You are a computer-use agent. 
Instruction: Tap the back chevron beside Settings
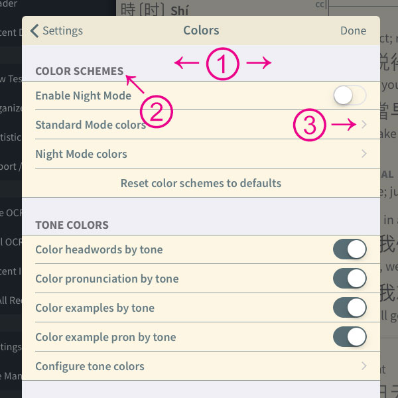click(x=34, y=31)
